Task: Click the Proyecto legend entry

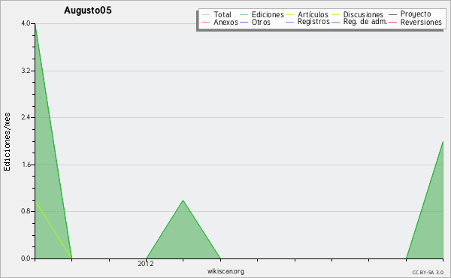Action: 416,14
